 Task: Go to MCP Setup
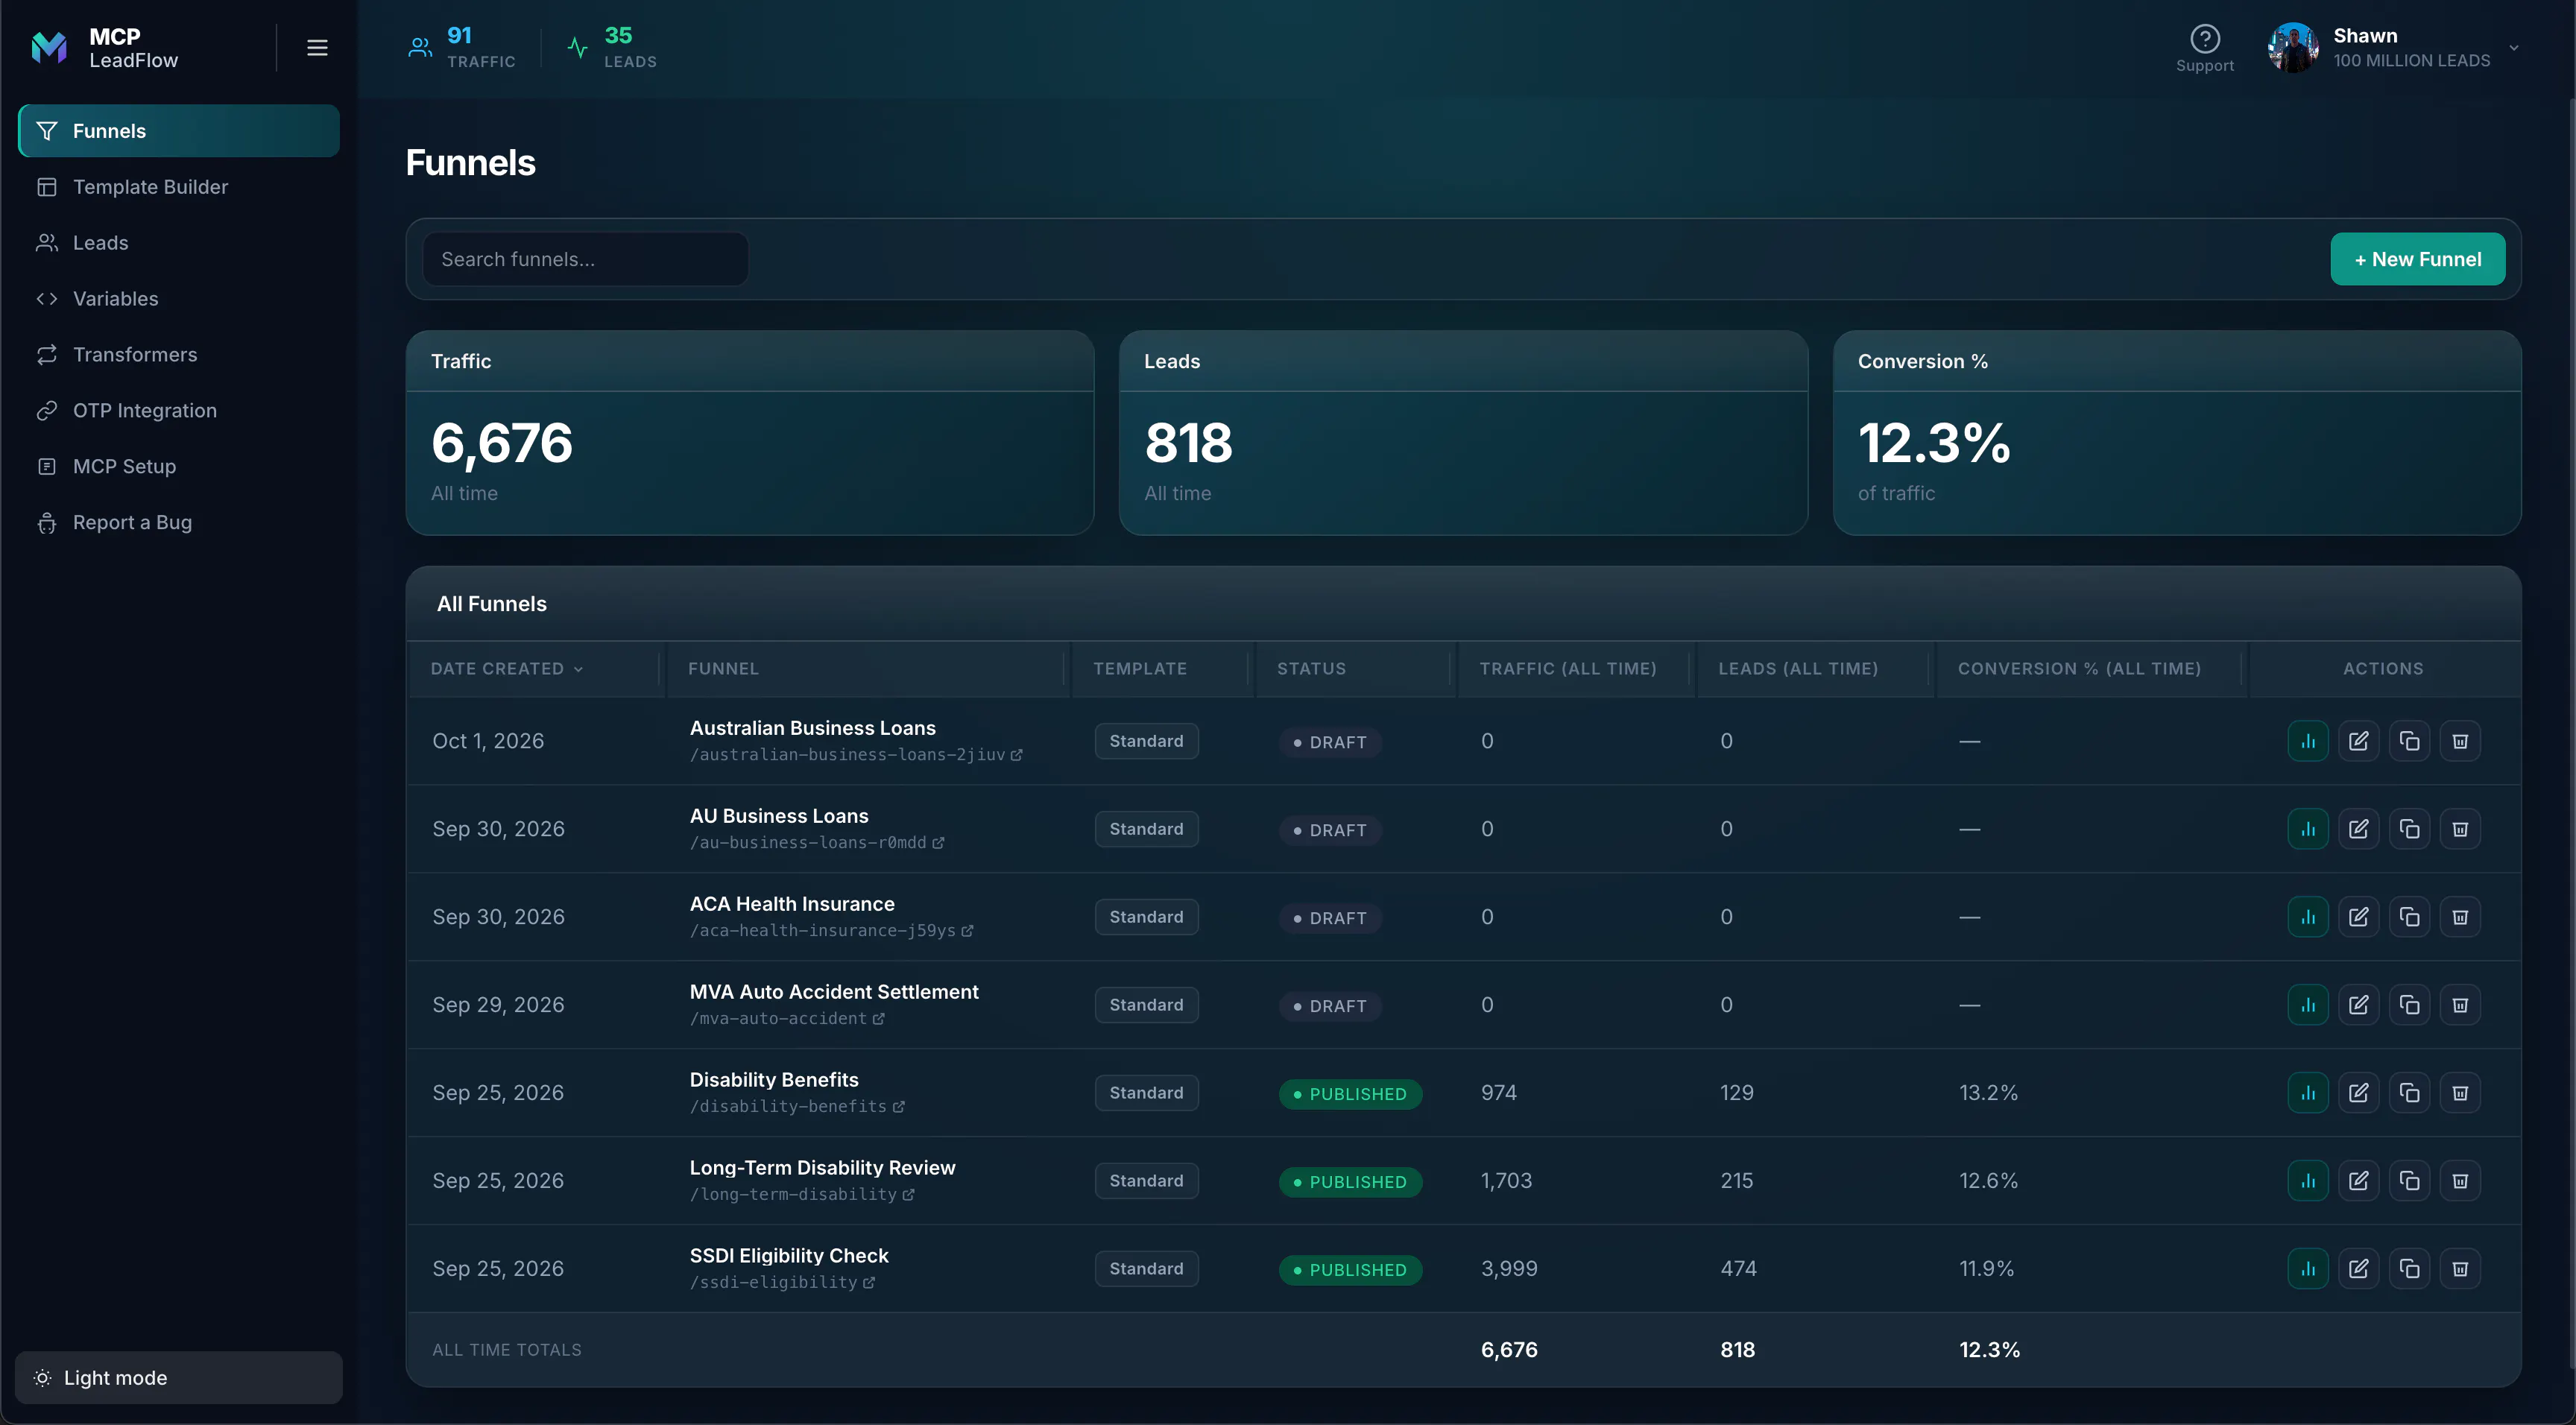(179, 467)
